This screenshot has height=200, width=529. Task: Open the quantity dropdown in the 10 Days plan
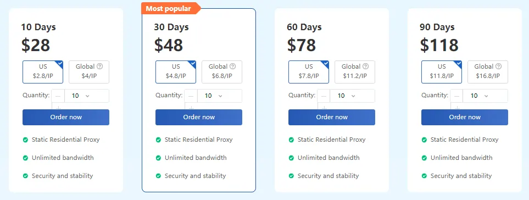87,96
